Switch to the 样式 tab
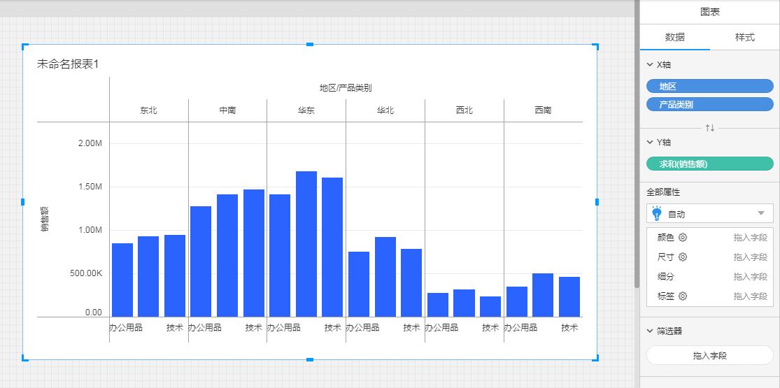This screenshot has width=780, height=388. pos(744,37)
